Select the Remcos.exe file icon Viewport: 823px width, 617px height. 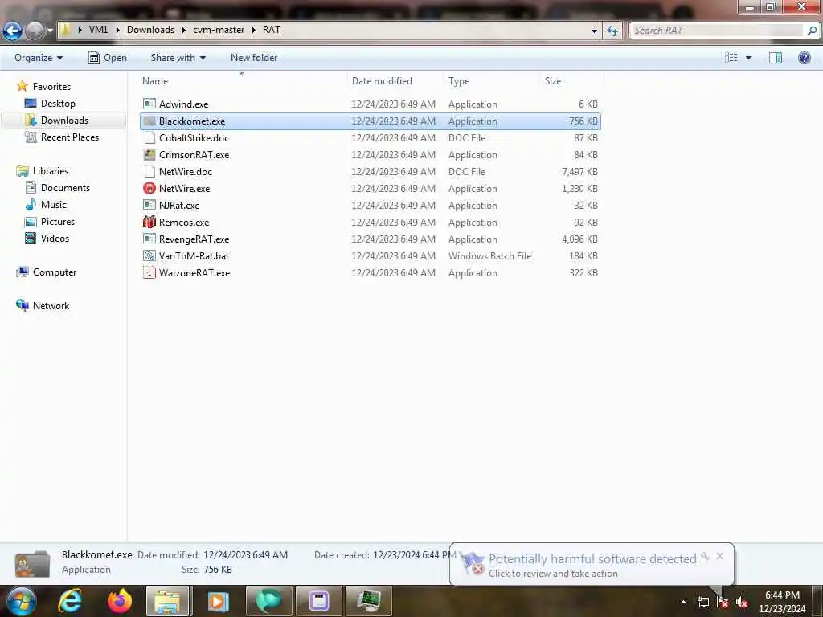pyautogui.click(x=149, y=222)
